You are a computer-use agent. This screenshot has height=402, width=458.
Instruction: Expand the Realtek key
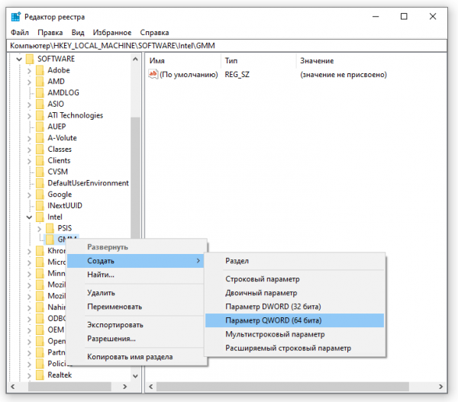pyautogui.click(x=29, y=375)
